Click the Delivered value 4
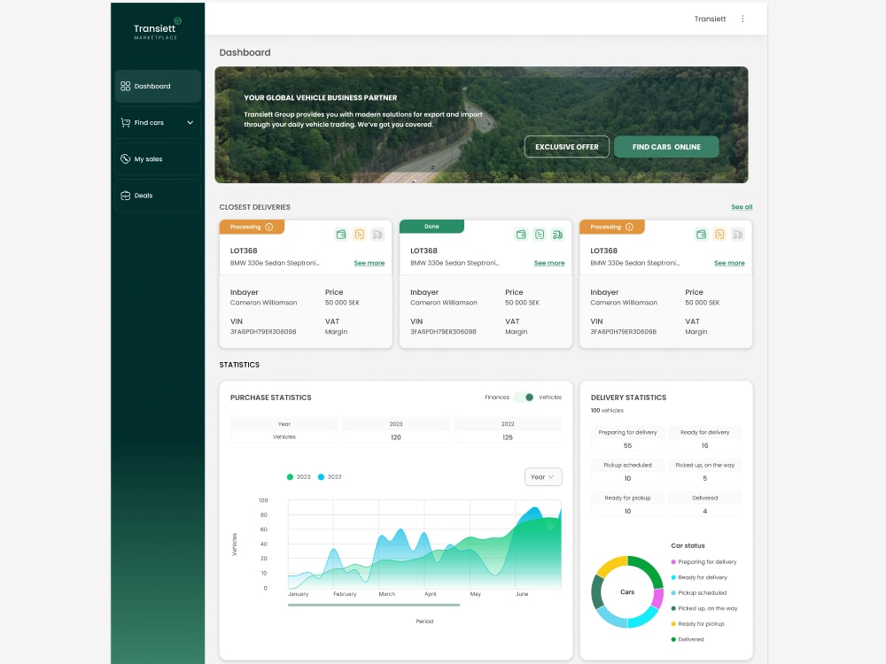The height and width of the screenshot is (664, 886). tap(704, 511)
